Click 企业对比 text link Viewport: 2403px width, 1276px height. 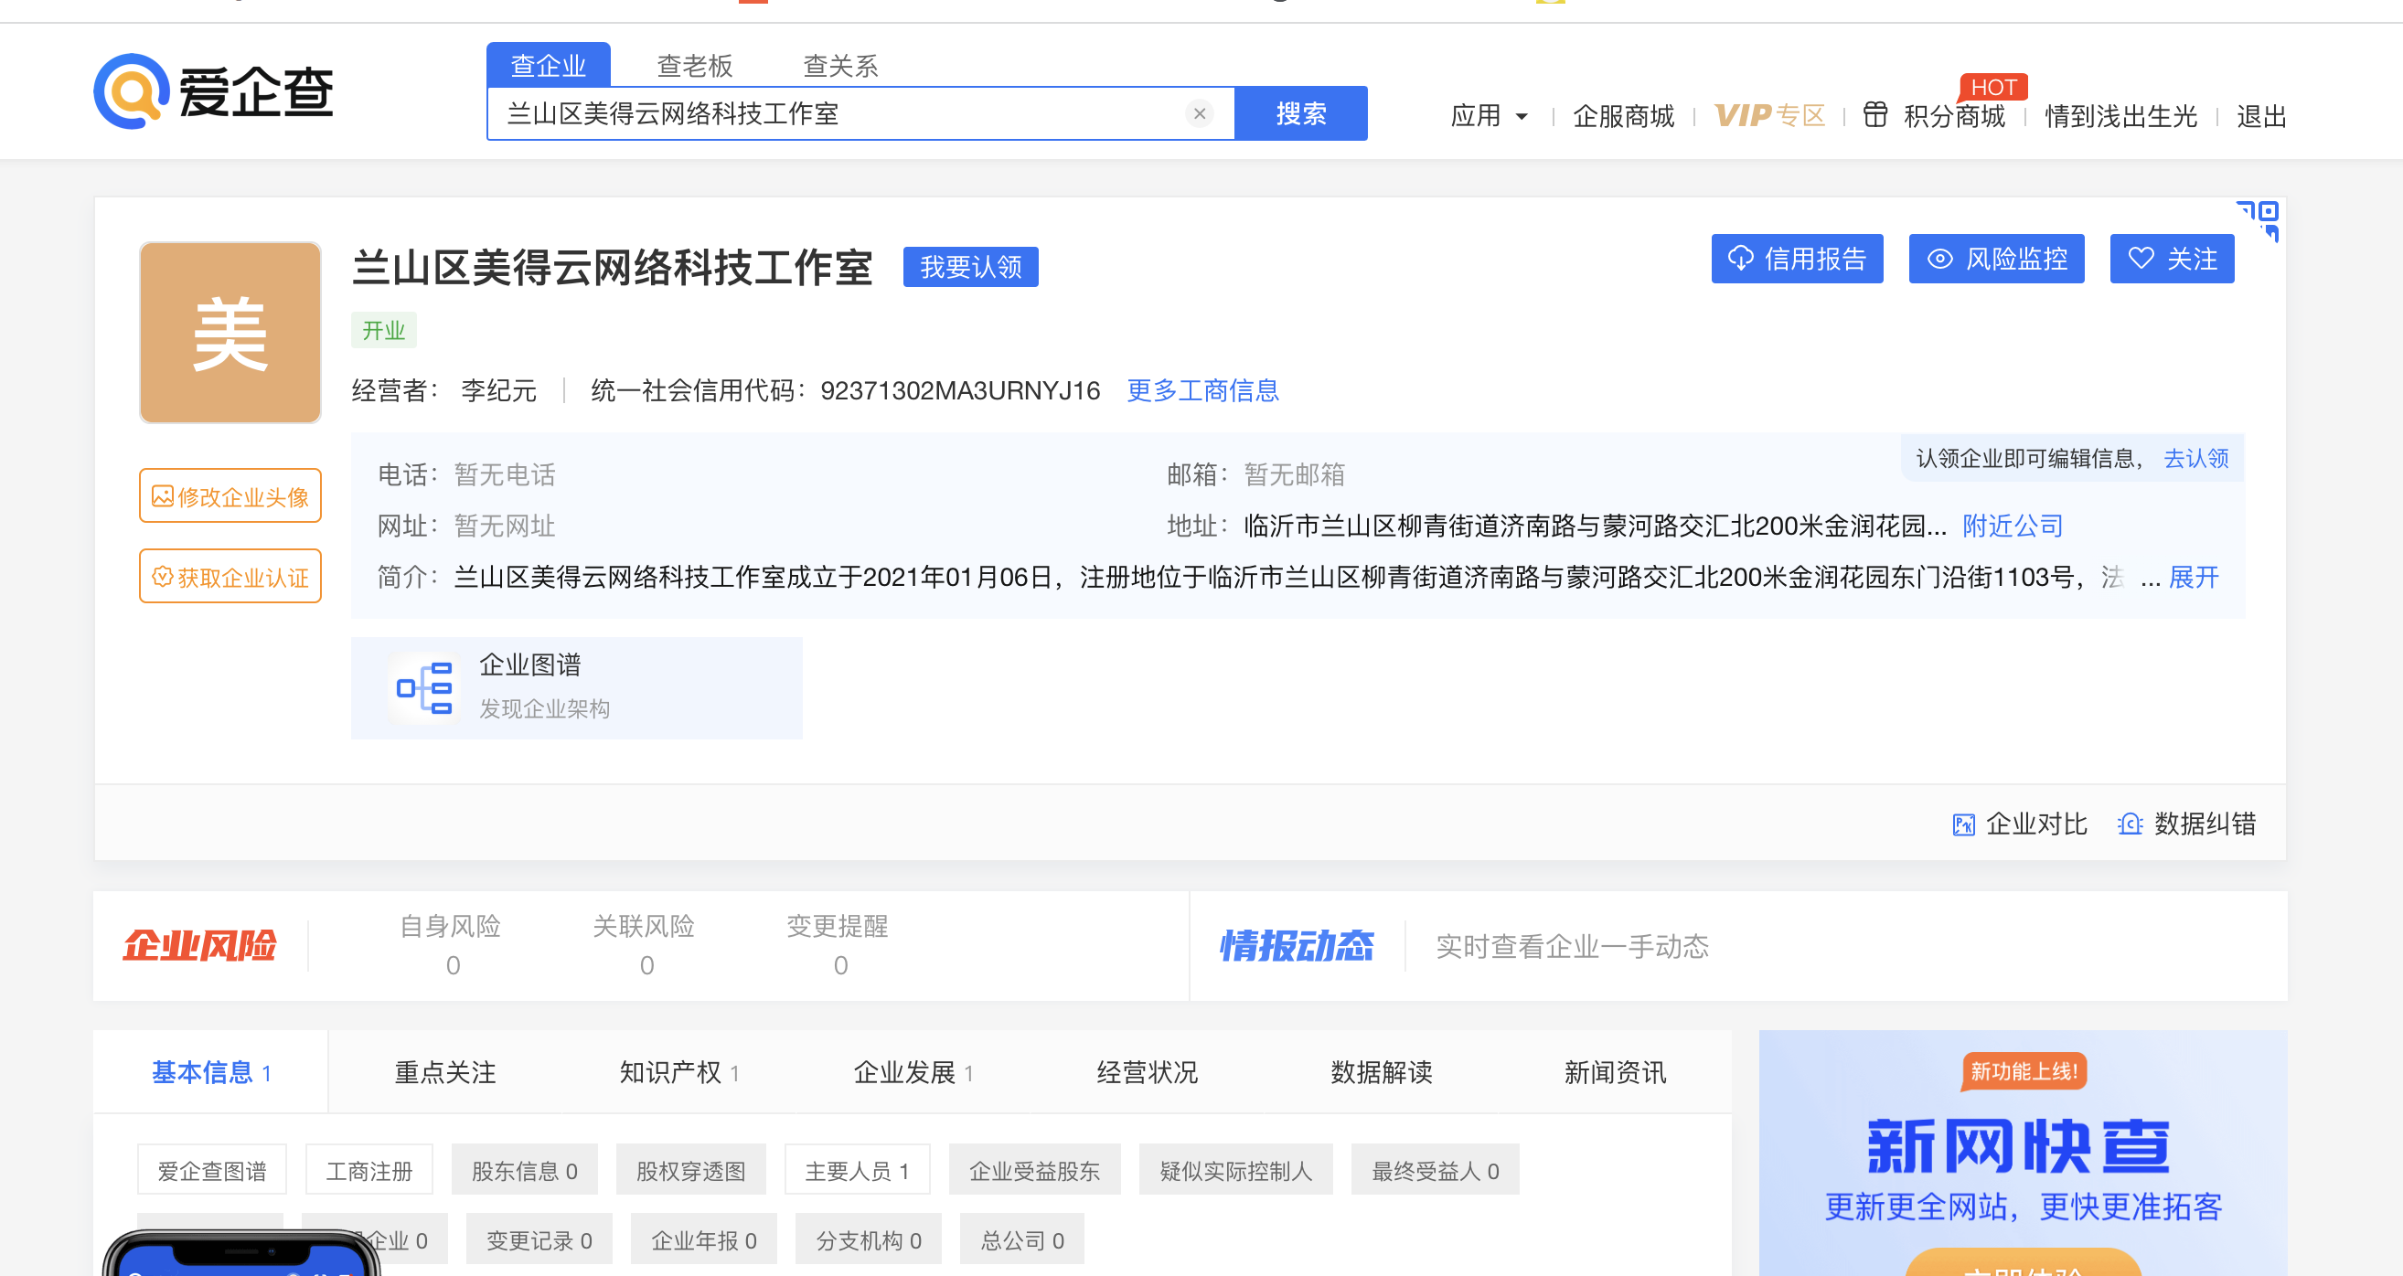click(x=2036, y=824)
